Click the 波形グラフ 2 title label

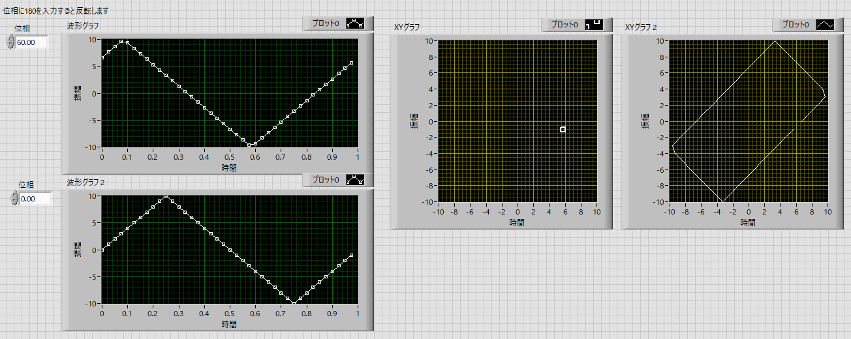click(86, 183)
